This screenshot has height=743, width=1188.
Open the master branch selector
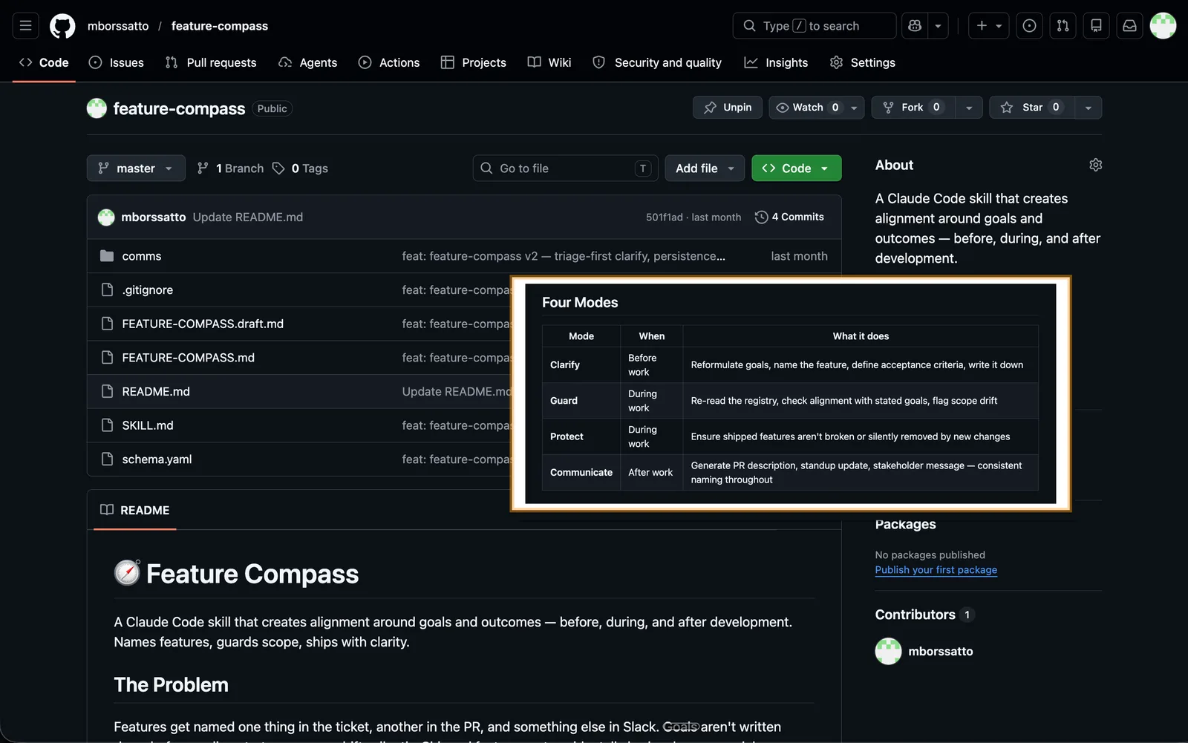(x=136, y=168)
